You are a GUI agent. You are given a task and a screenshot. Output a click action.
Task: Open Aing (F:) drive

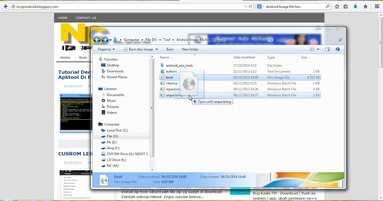coord(113,148)
